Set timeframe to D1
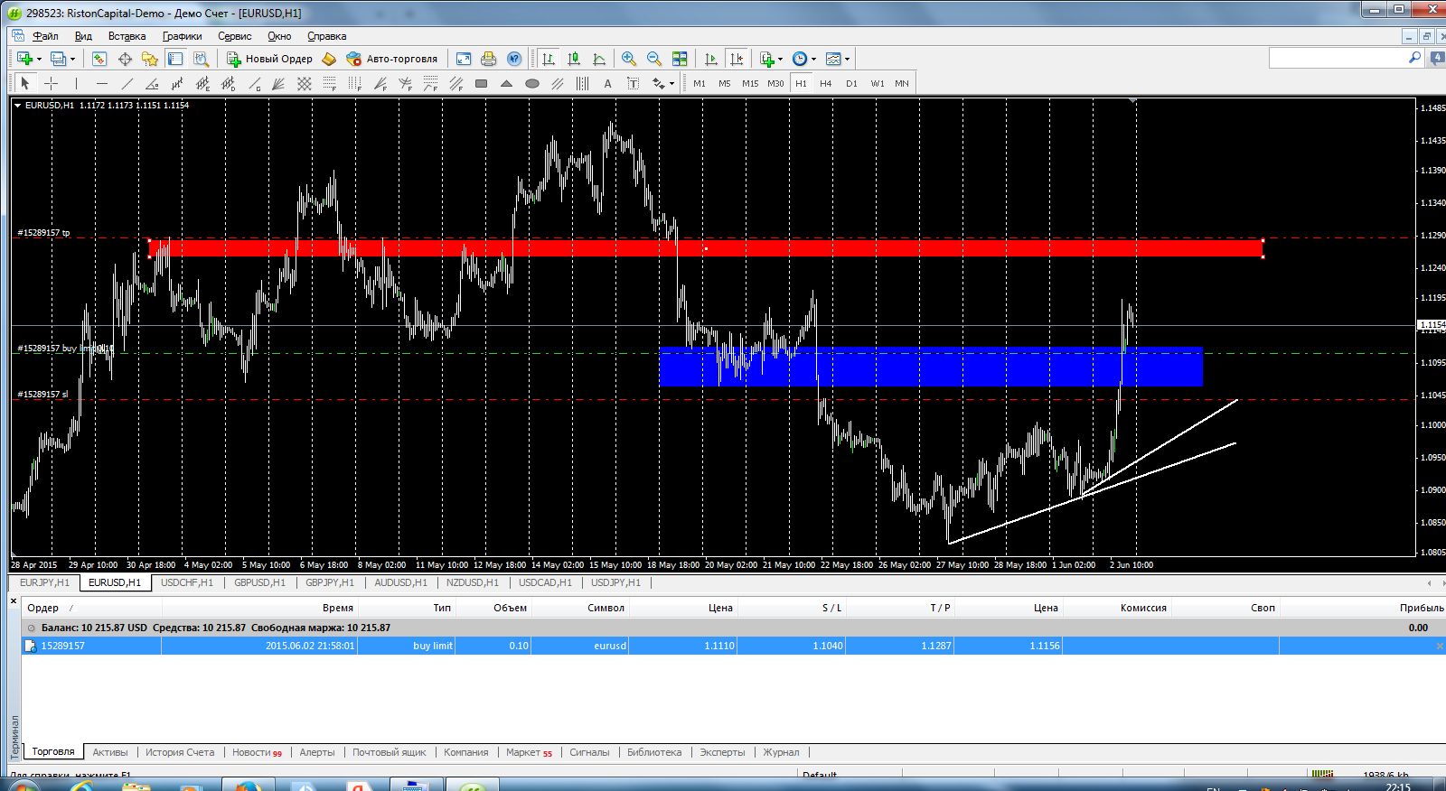1446x791 pixels. (x=851, y=83)
